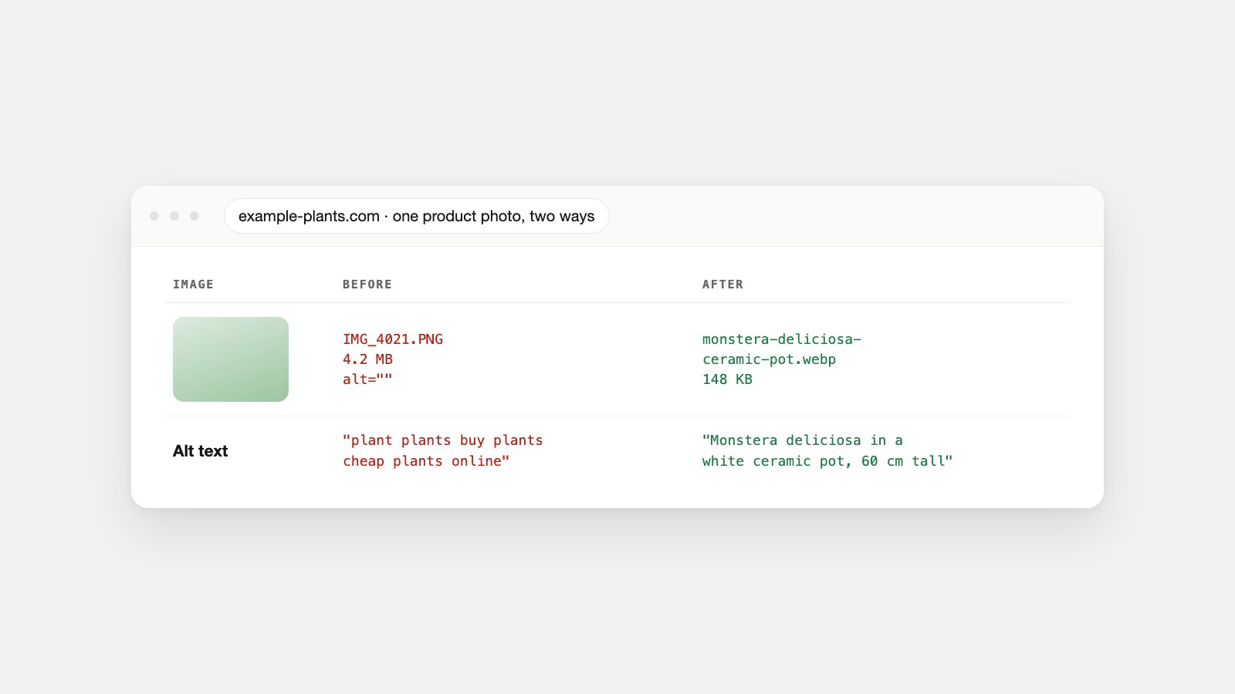Click the monstera-deliciosa- filename line

[x=782, y=339]
